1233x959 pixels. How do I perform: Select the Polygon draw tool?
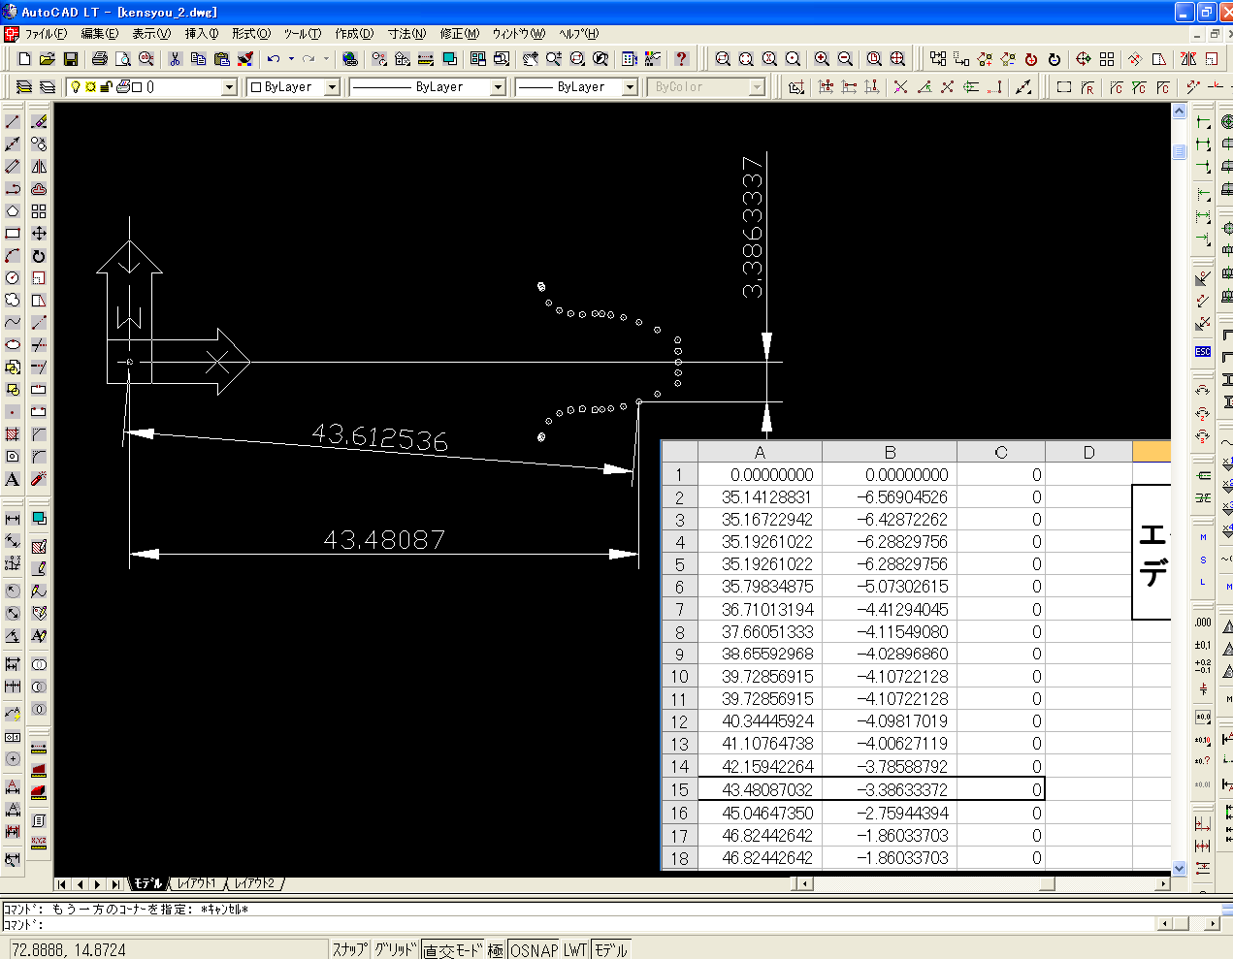click(13, 211)
